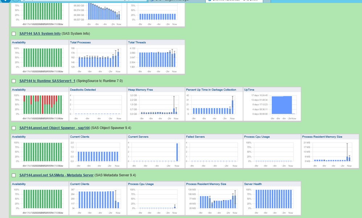This screenshot has width=362, height=218.
Task: Open SAP144 tc Runtime SASServer1_1 link
Action: coord(47,81)
